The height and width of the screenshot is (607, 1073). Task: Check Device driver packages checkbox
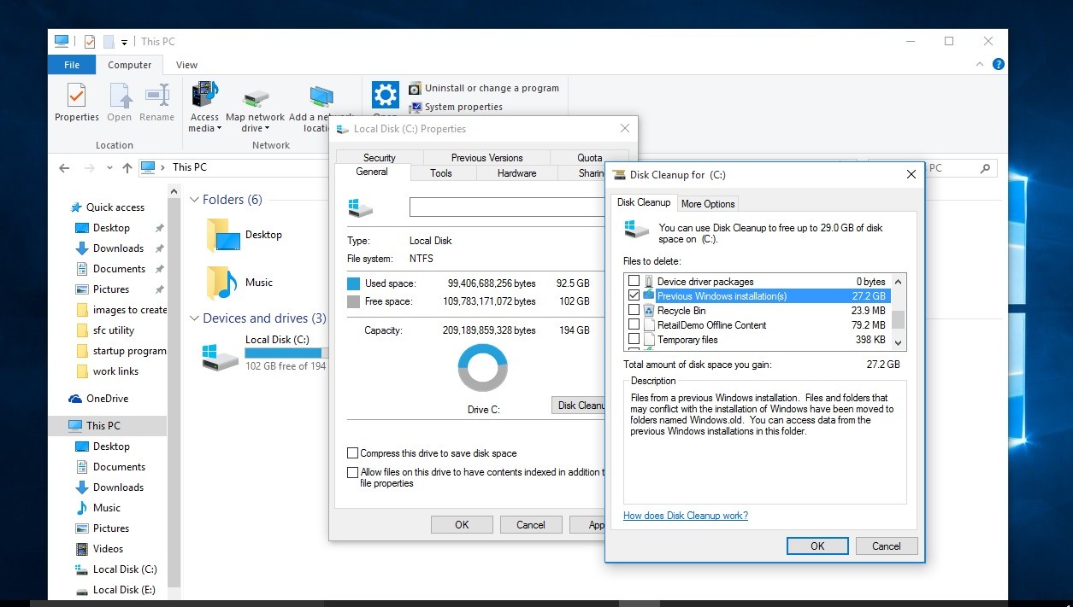(634, 281)
